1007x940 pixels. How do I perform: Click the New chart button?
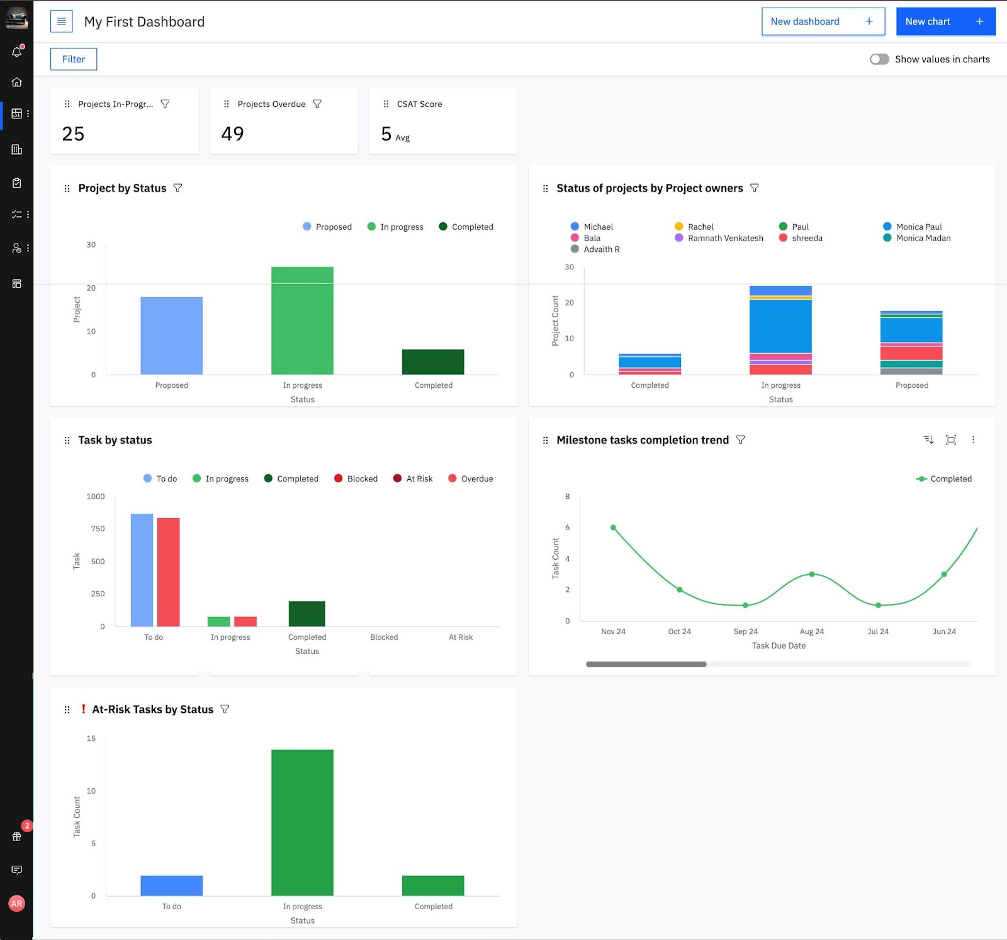[x=946, y=21]
